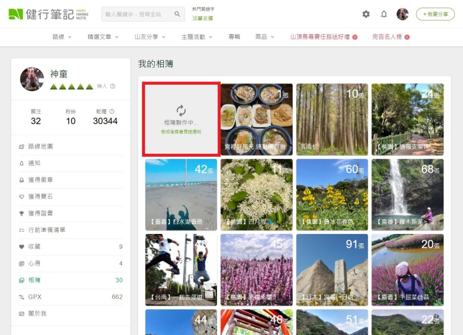Click the 我要分享 button
This screenshot has height=335, width=463.
click(x=435, y=14)
